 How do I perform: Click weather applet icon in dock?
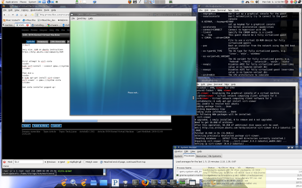125,183
